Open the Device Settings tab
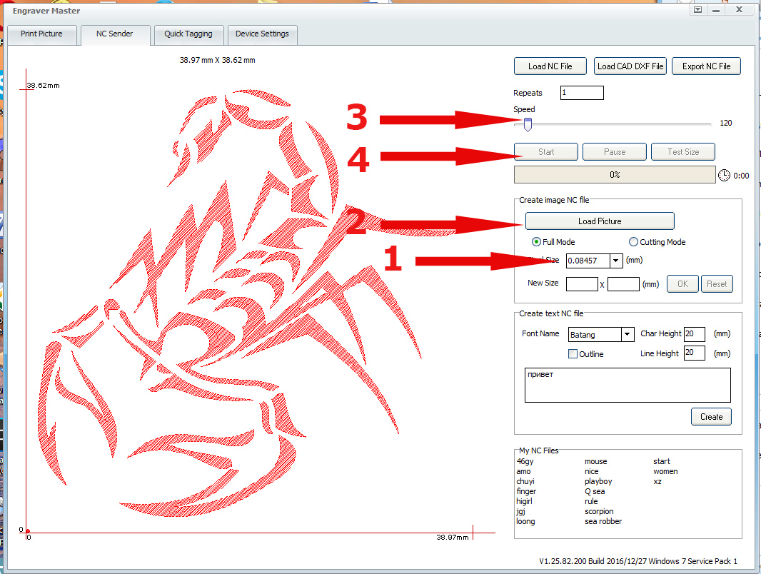The width and height of the screenshot is (761, 574). click(262, 34)
